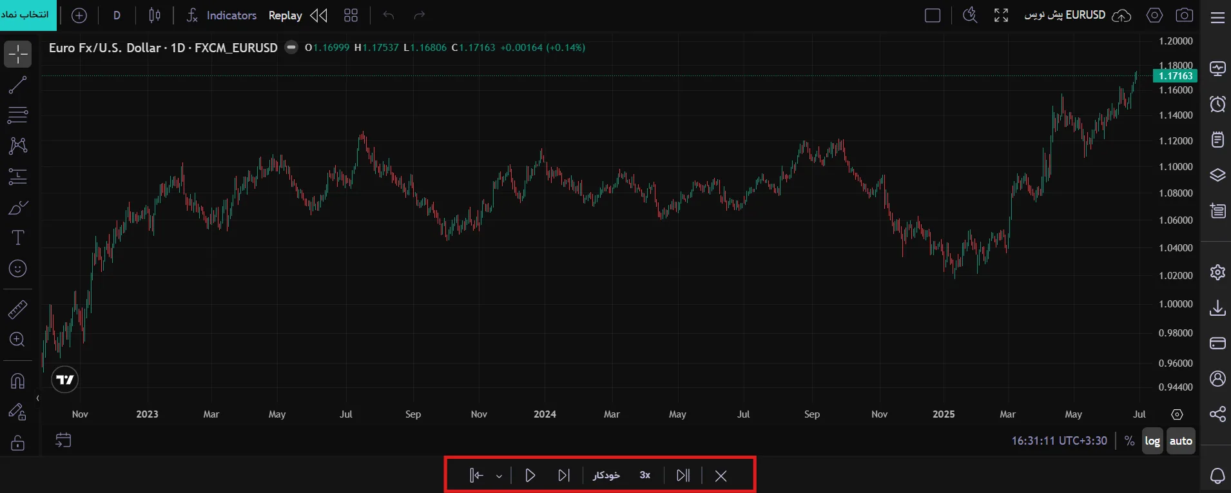Open the خودکار replay interval selector

606,476
